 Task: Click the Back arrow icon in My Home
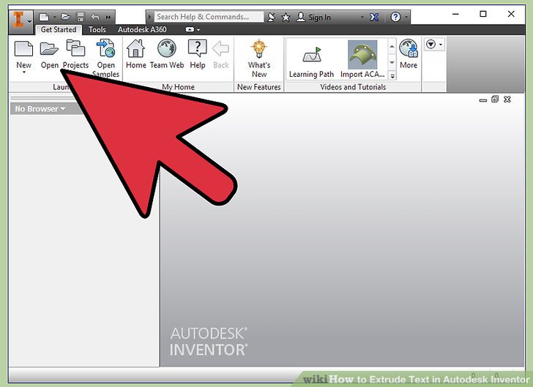click(x=220, y=48)
